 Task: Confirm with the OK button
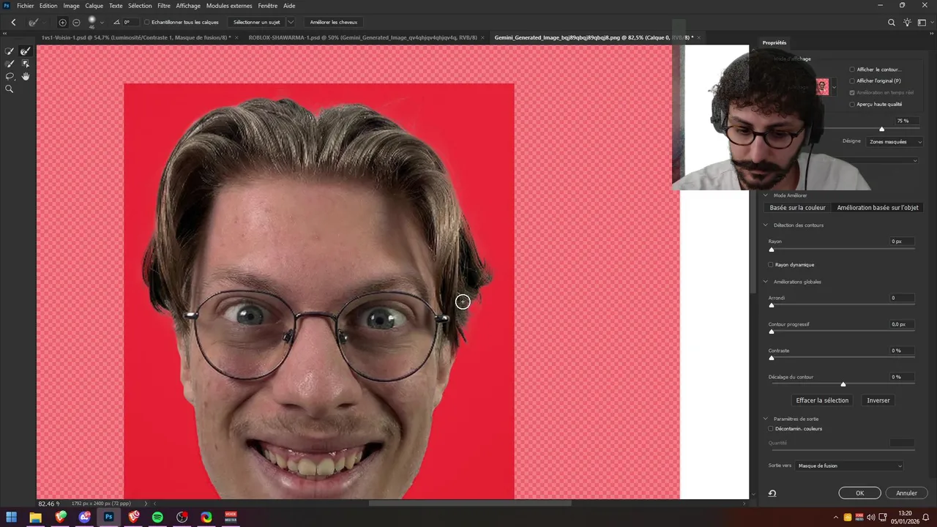tap(859, 493)
